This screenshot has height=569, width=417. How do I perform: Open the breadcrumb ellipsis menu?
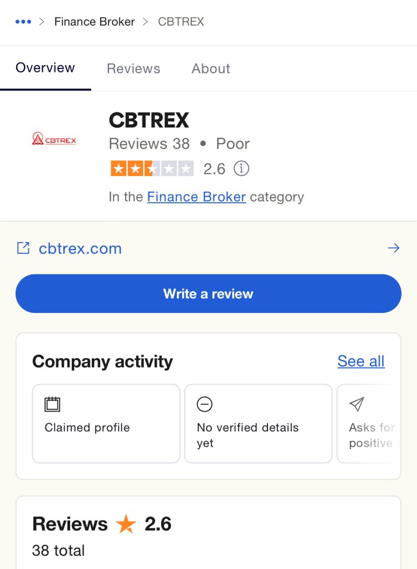(23, 22)
